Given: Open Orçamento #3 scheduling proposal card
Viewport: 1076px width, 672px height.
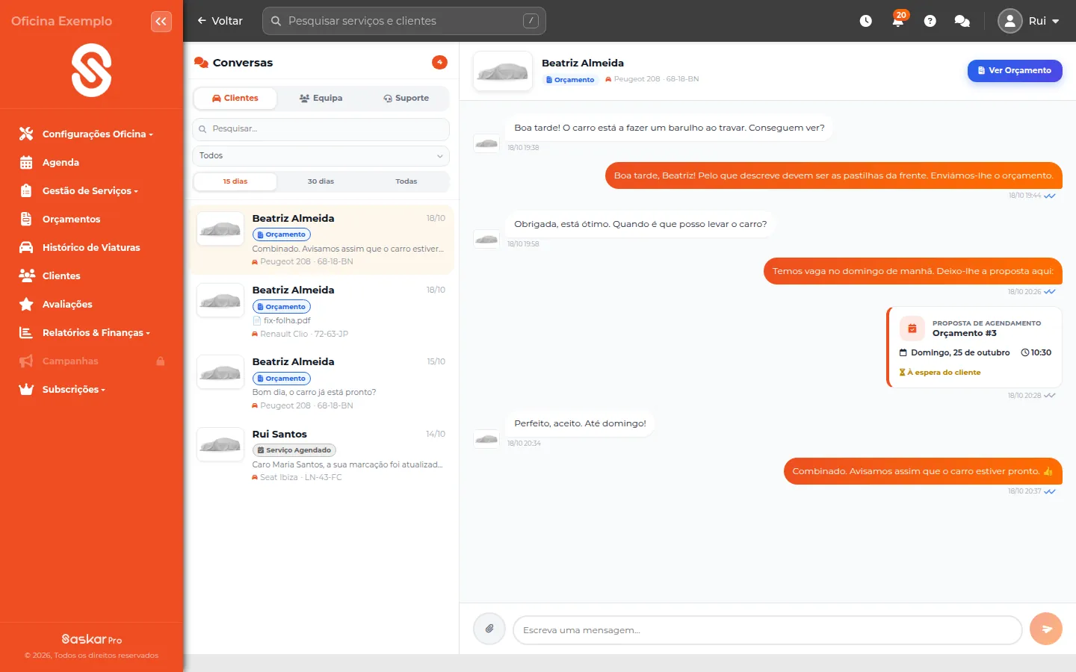Looking at the screenshot, I should (974, 347).
